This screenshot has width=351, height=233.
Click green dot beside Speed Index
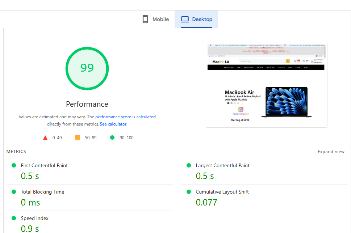14,218
